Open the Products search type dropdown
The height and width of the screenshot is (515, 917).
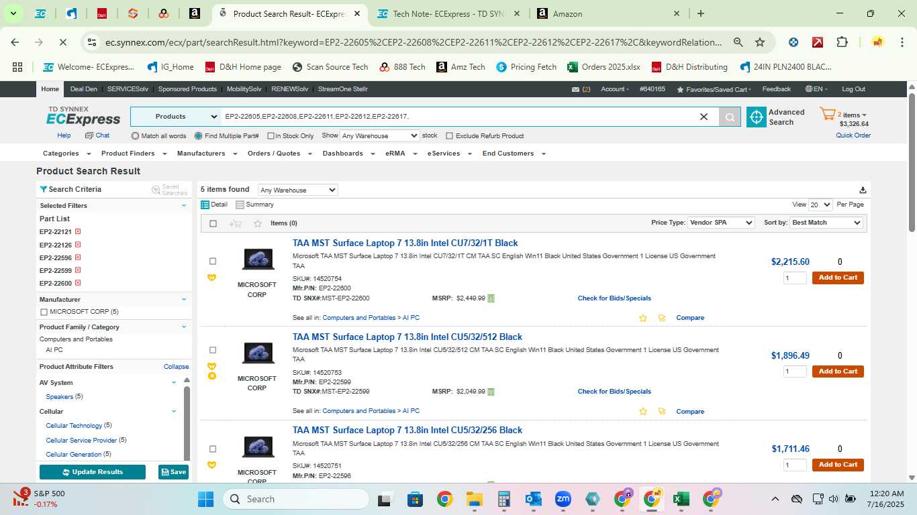pyautogui.click(x=177, y=117)
